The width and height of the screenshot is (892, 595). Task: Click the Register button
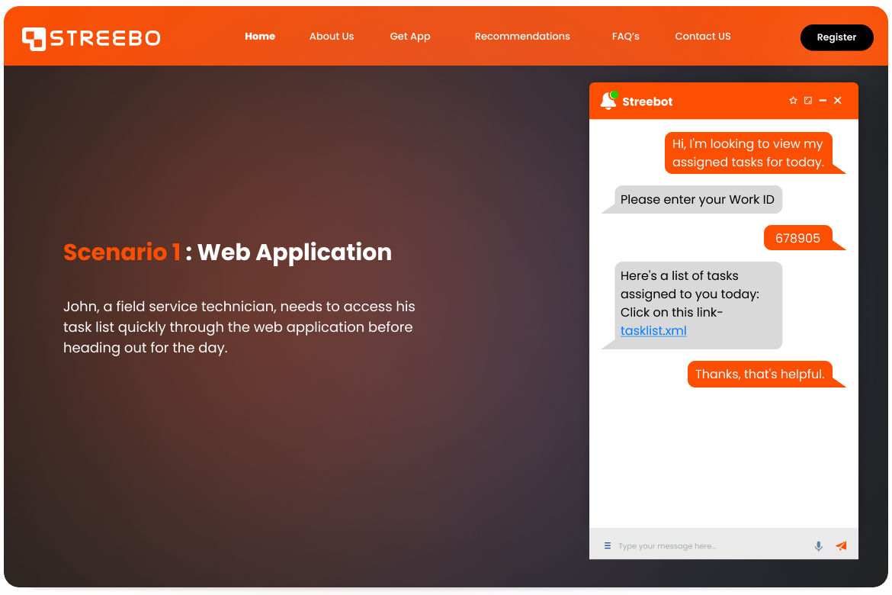[x=836, y=37]
